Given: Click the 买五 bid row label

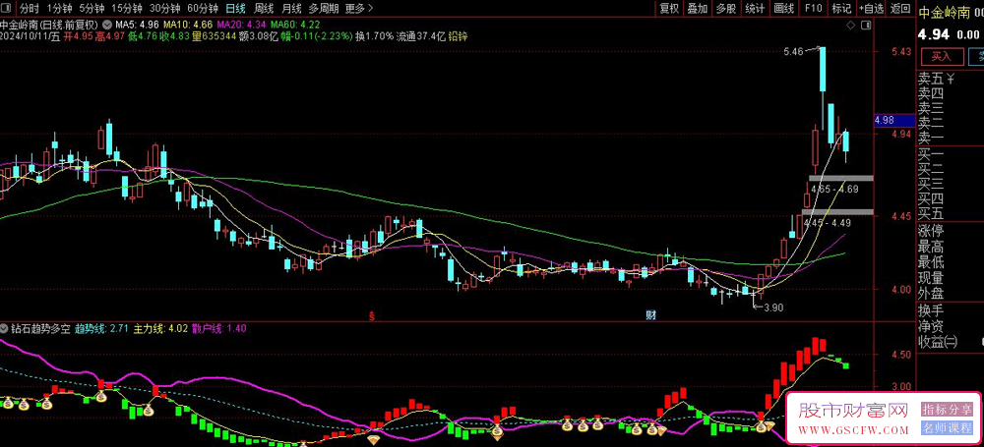Looking at the screenshot, I should point(931,214).
